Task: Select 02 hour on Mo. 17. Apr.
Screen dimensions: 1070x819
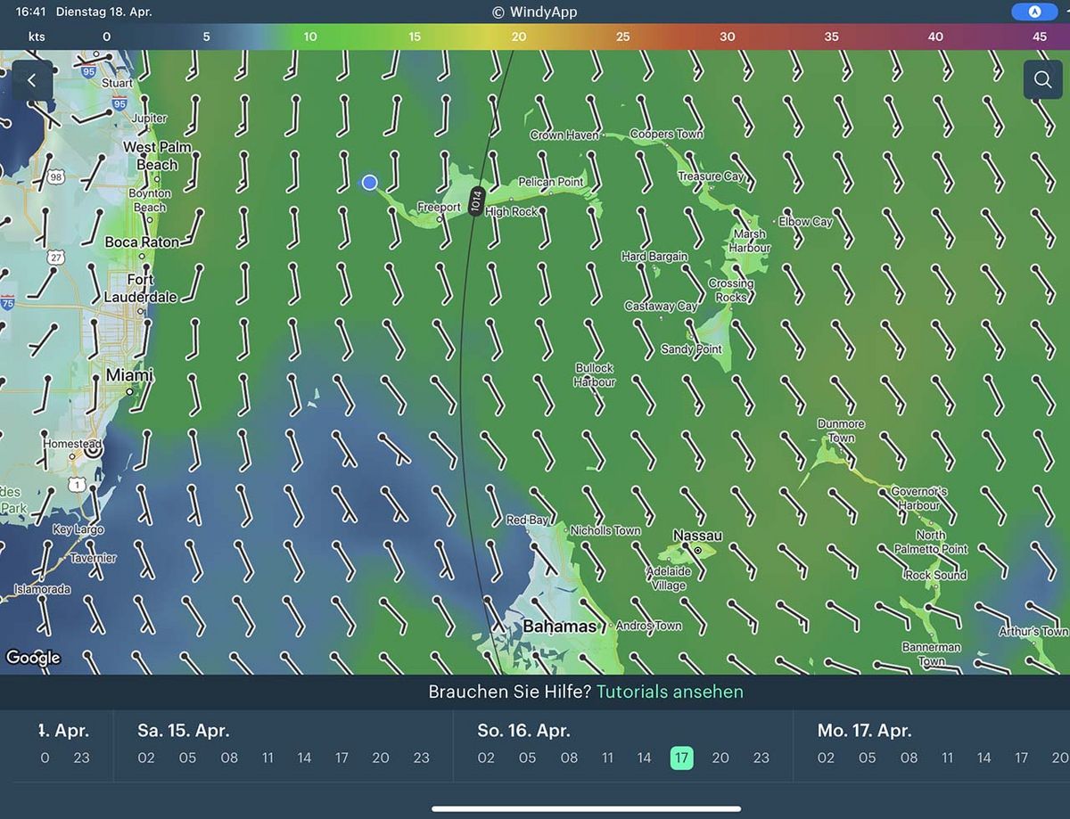Action: [x=826, y=758]
